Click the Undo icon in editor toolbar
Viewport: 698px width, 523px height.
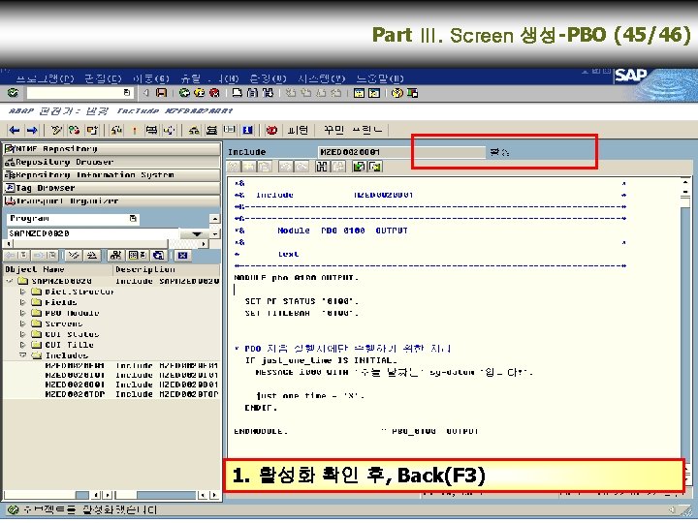coord(285,167)
